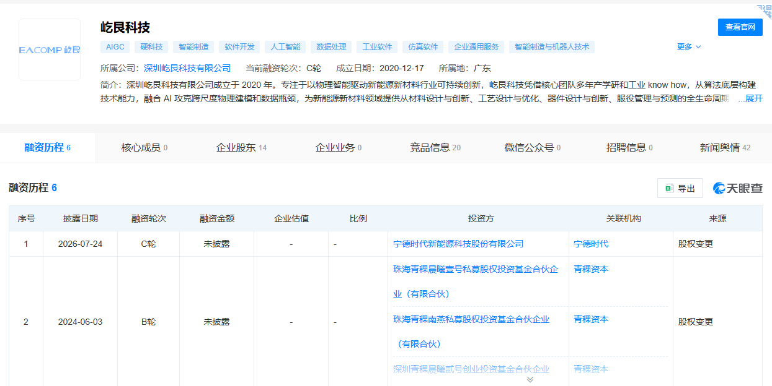Click 股权变更 source in the C轮 row
This screenshot has width=772, height=386.
[696, 244]
